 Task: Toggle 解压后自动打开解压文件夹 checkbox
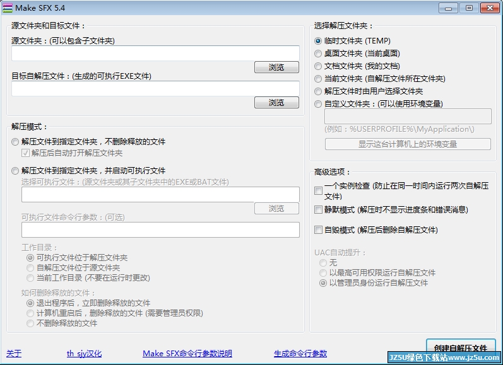[x=26, y=153]
